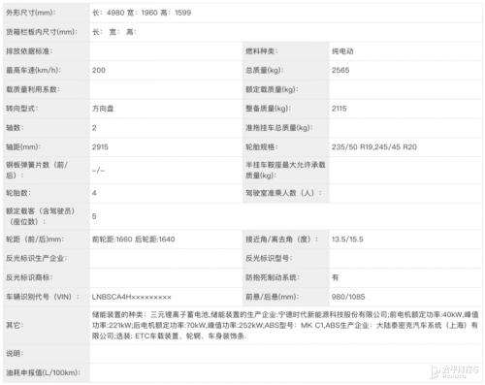Click the 整备质量(kg) label

click(268, 109)
